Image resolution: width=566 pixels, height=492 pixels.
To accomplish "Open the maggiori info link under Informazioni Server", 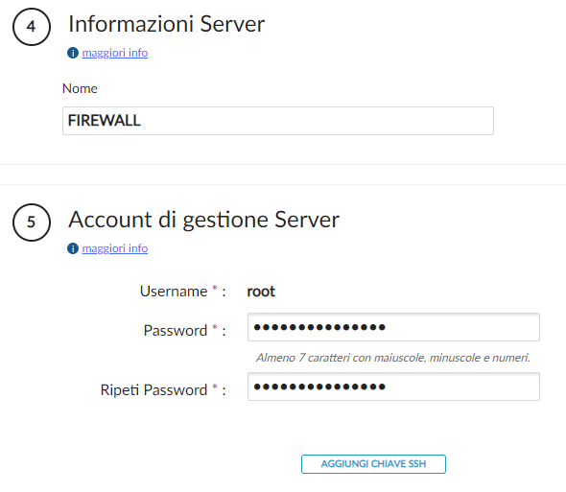I will coord(115,53).
